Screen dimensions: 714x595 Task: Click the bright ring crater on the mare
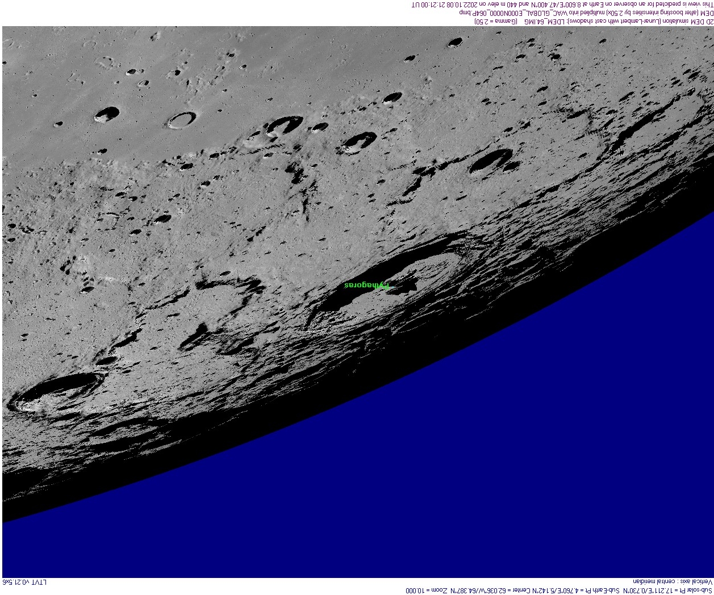(182, 120)
